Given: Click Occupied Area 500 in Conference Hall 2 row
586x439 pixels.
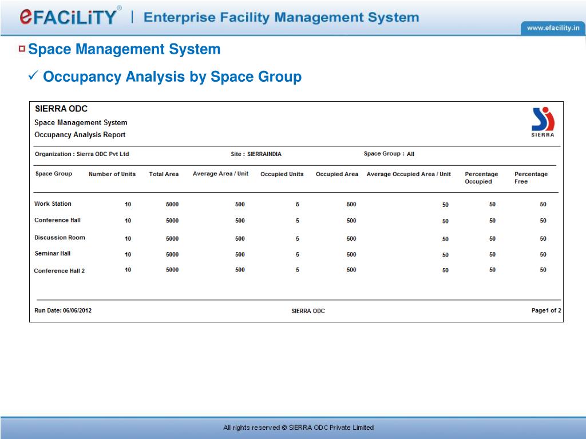Looking at the screenshot, I should coord(351,270).
